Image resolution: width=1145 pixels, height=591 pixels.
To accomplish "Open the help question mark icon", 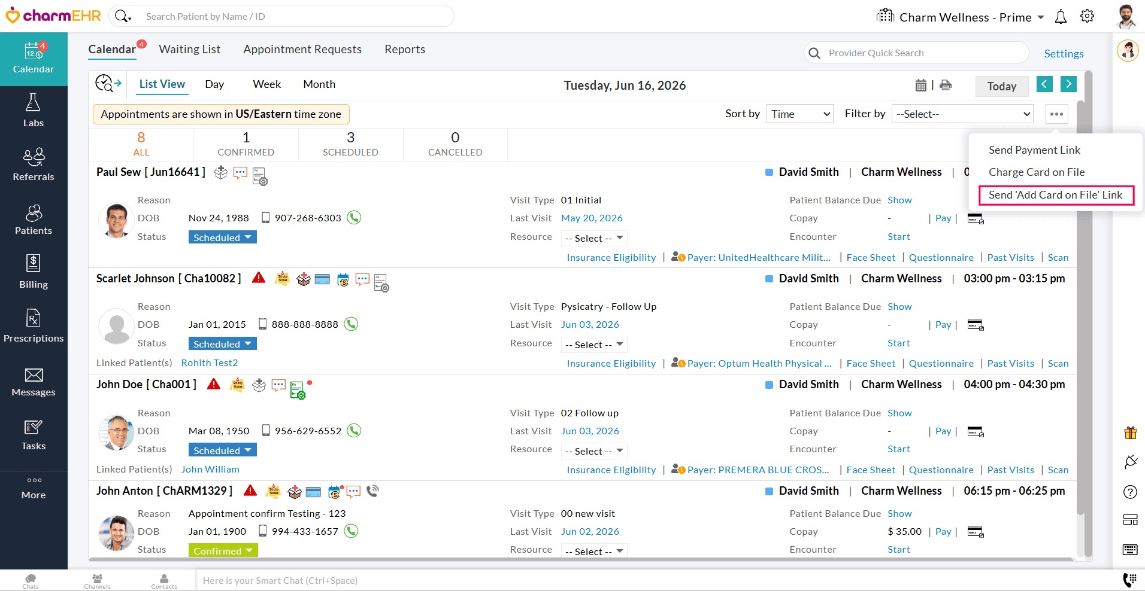I will [1130, 492].
